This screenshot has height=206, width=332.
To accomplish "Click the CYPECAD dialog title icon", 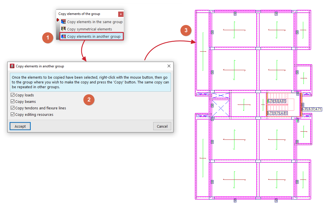I will (12, 66).
